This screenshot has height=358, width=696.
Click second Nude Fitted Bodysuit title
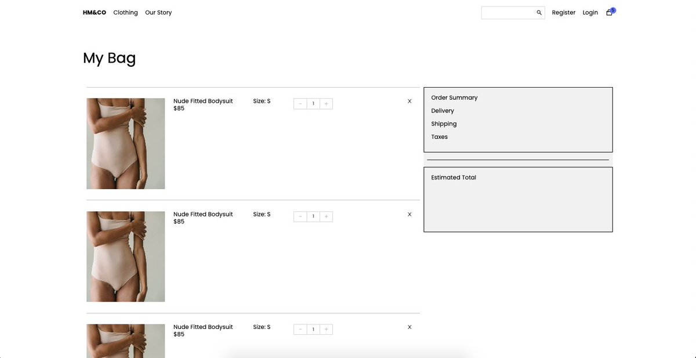(203, 214)
